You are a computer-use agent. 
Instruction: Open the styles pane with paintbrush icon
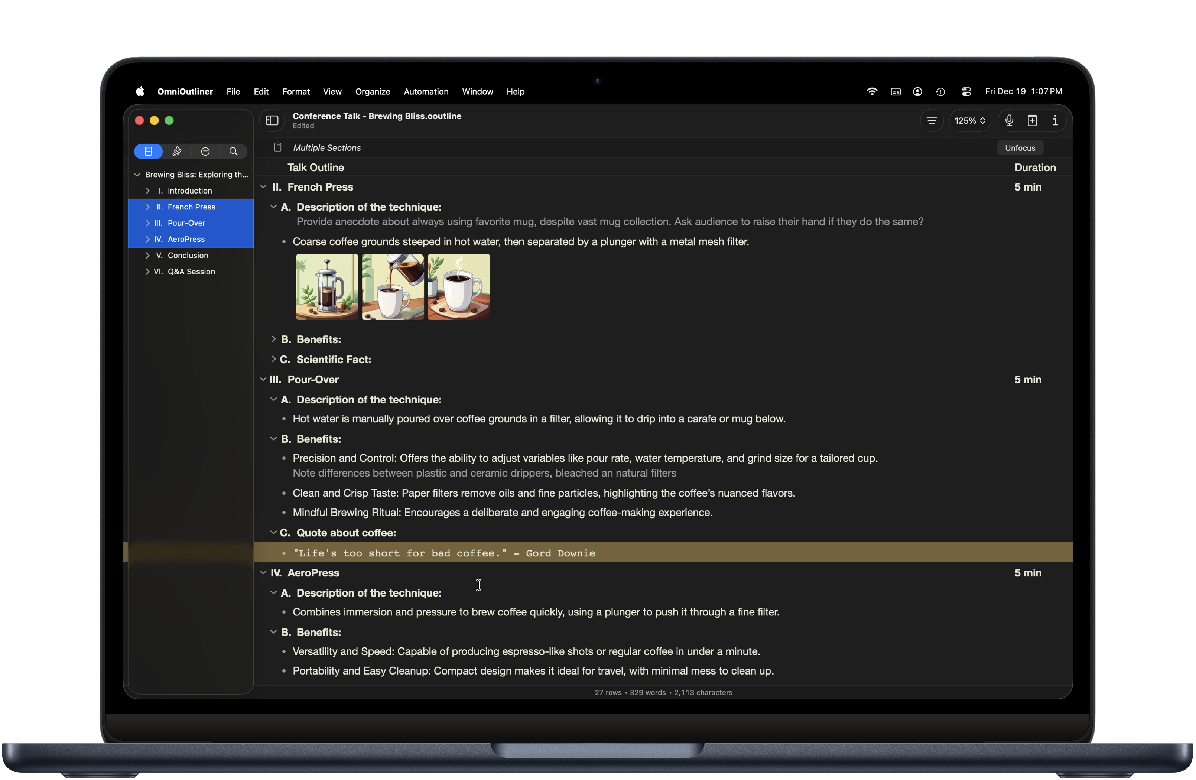(177, 151)
